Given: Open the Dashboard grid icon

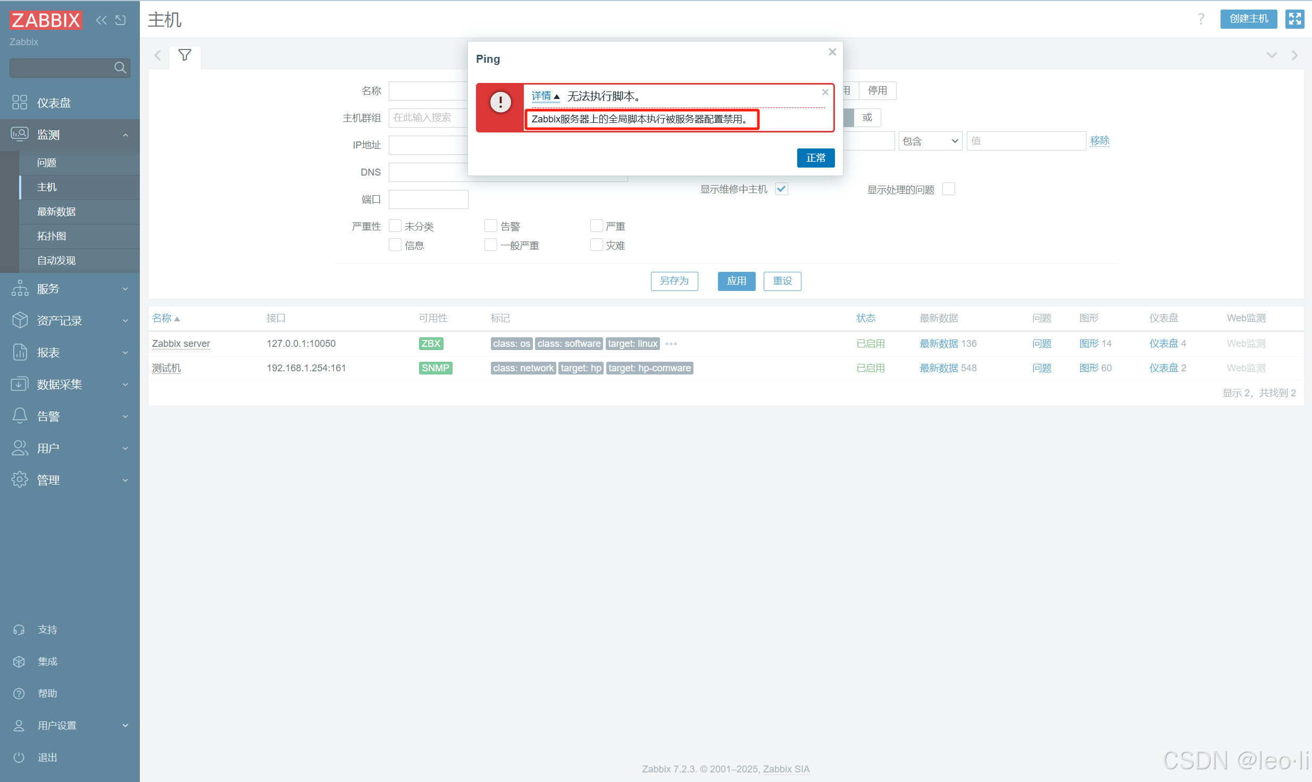Looking at the screenshot, I should [x=20, y=102].
